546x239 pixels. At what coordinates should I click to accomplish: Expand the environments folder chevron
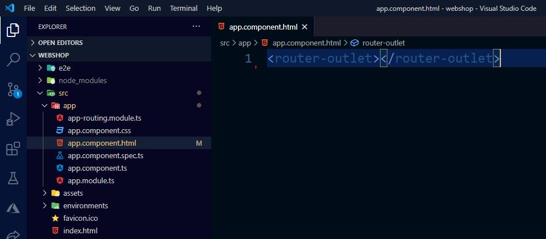(45, 205)
